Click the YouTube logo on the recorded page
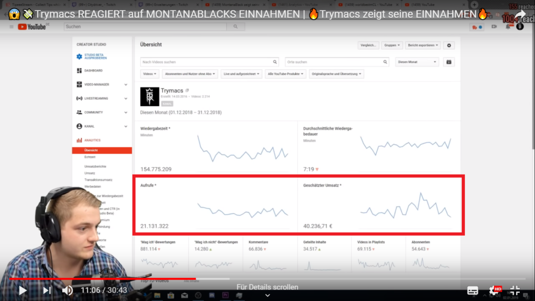 tap(33, 27)
